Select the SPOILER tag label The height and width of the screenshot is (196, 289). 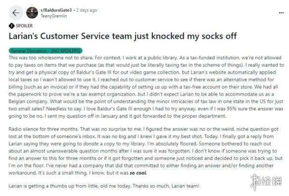click(24, 26)
